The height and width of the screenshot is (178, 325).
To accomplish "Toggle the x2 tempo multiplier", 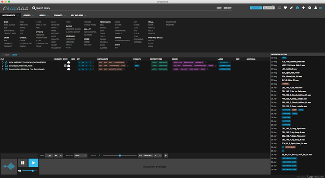I will pos(56,155).
